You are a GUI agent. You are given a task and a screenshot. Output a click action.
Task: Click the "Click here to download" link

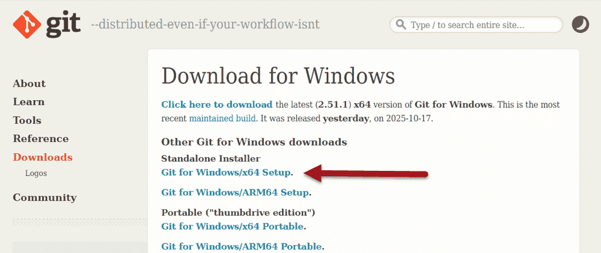coord(217,104)
